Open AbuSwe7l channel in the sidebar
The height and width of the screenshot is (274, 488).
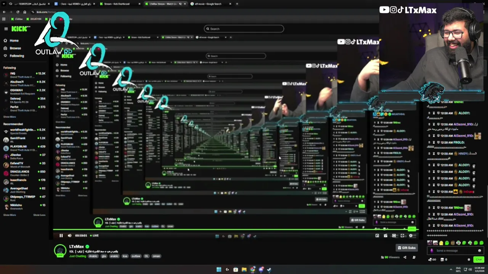pyautogui.click(x=24, y=83)
